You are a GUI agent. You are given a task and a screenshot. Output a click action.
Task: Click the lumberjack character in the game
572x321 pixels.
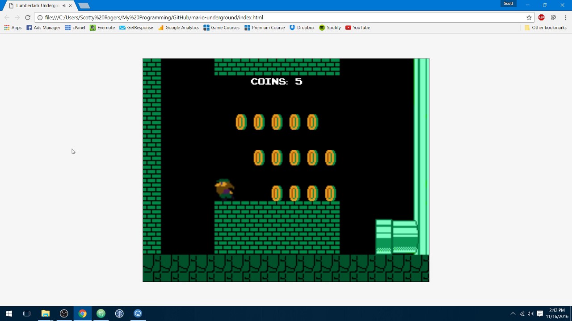[224, 189]
